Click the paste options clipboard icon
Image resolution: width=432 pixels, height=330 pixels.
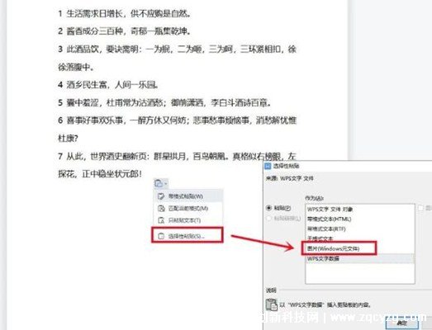coord(159,183)
